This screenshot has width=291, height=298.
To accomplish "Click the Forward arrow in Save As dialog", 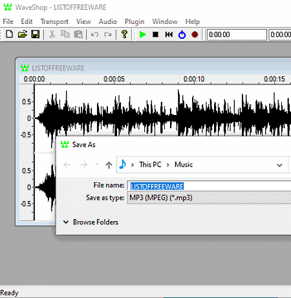I will (x=83, y=165).
